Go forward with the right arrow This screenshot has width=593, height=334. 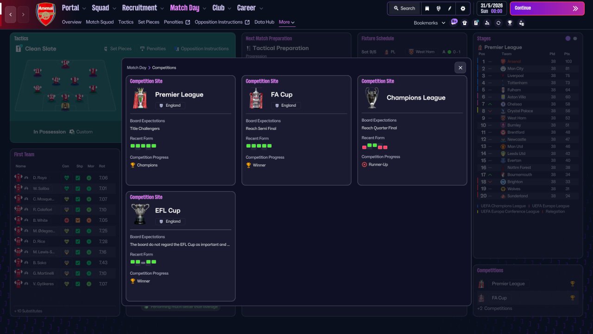(x=23, y=14)
